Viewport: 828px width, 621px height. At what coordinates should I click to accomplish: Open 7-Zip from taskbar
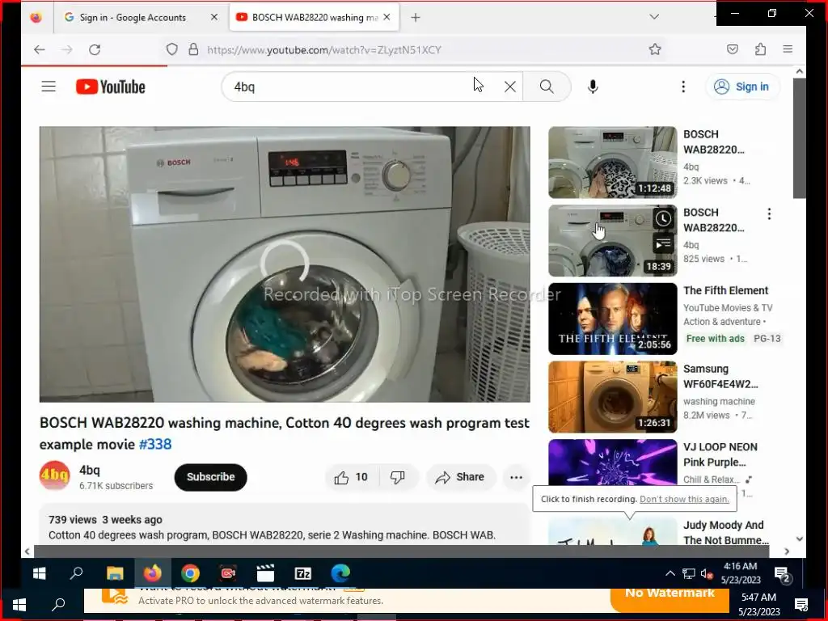click(x=302, y=573)
